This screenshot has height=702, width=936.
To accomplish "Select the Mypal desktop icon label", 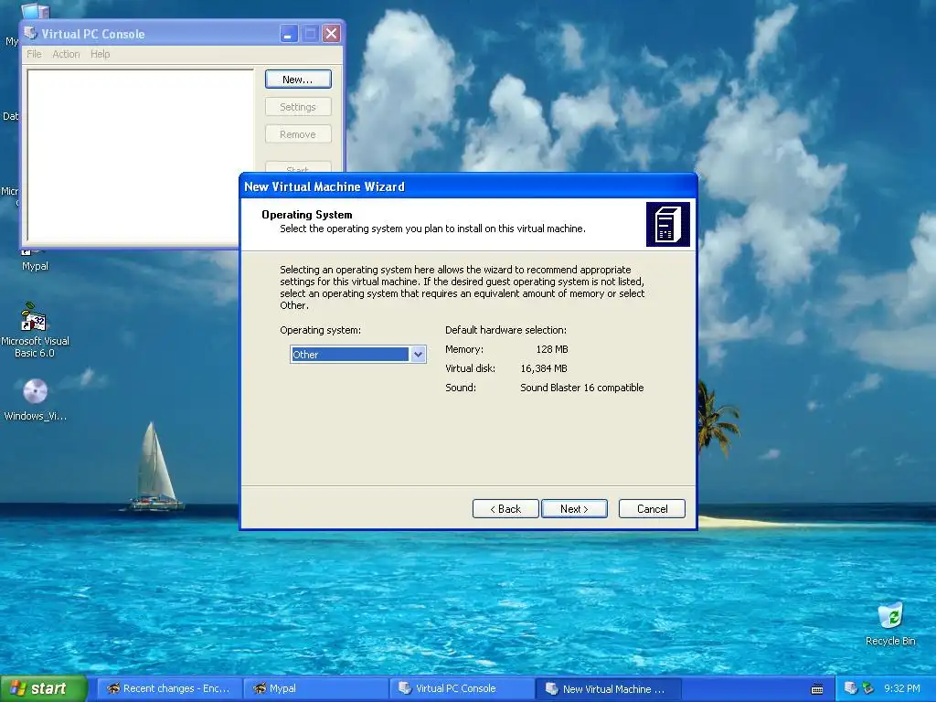I will pyautogui.click(x=36, y=266).
